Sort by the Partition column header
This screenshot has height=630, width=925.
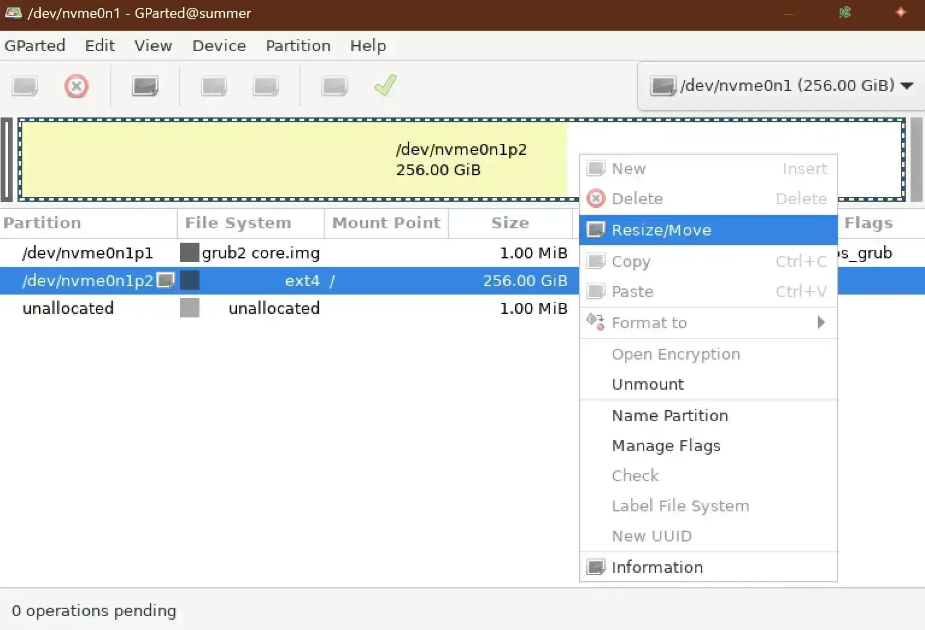88,223
